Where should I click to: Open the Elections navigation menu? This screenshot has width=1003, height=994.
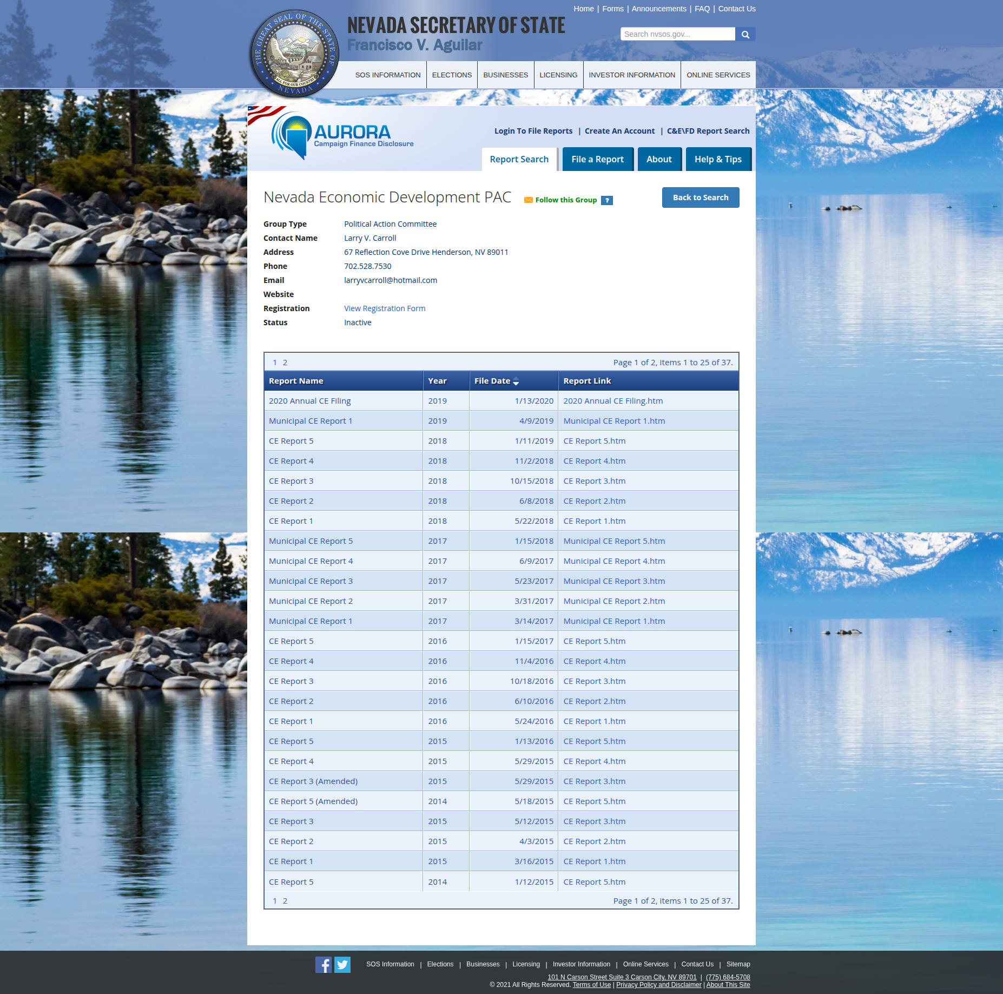coord(452,75)
